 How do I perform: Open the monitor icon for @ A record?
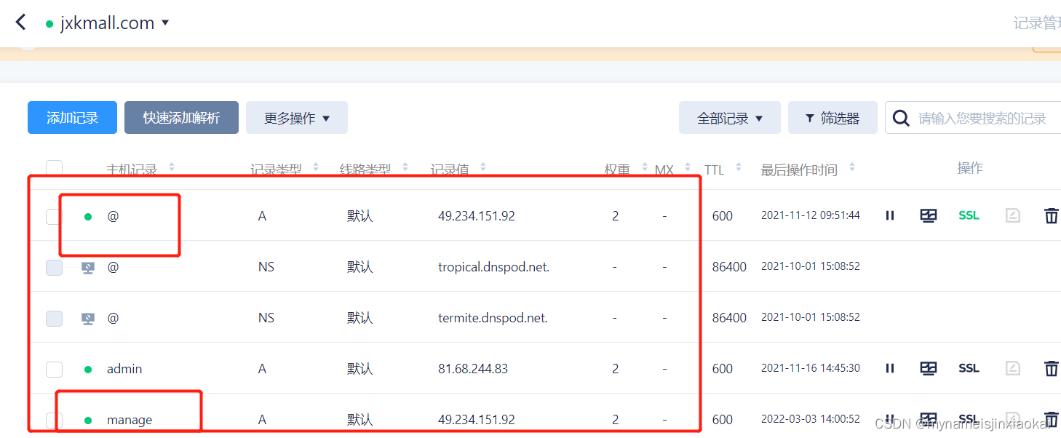(x=928, y=215)
